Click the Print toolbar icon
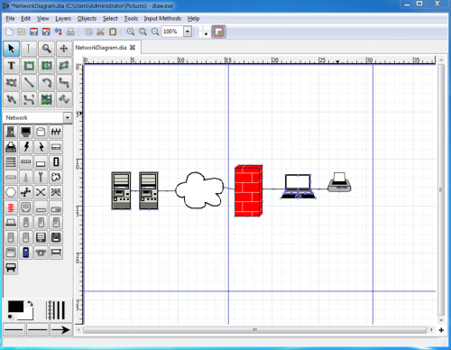This screenshot has width=451, height=350. (70, 32)
